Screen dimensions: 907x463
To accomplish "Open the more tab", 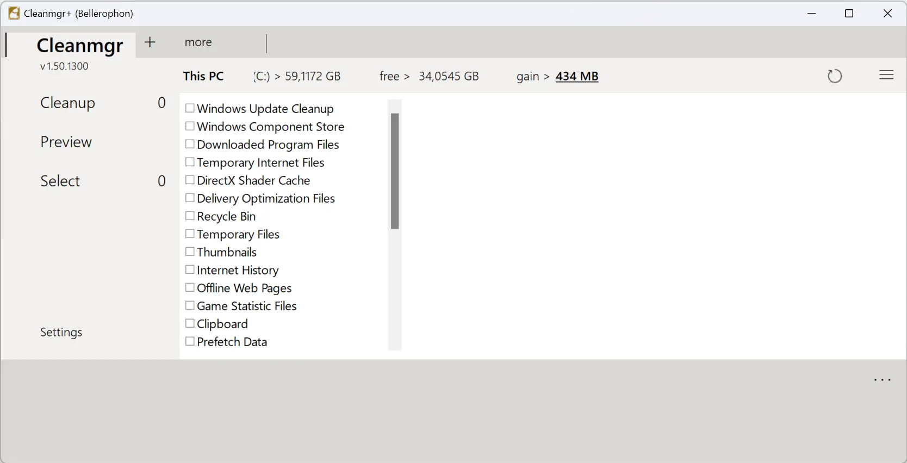I will pos(198,42).
